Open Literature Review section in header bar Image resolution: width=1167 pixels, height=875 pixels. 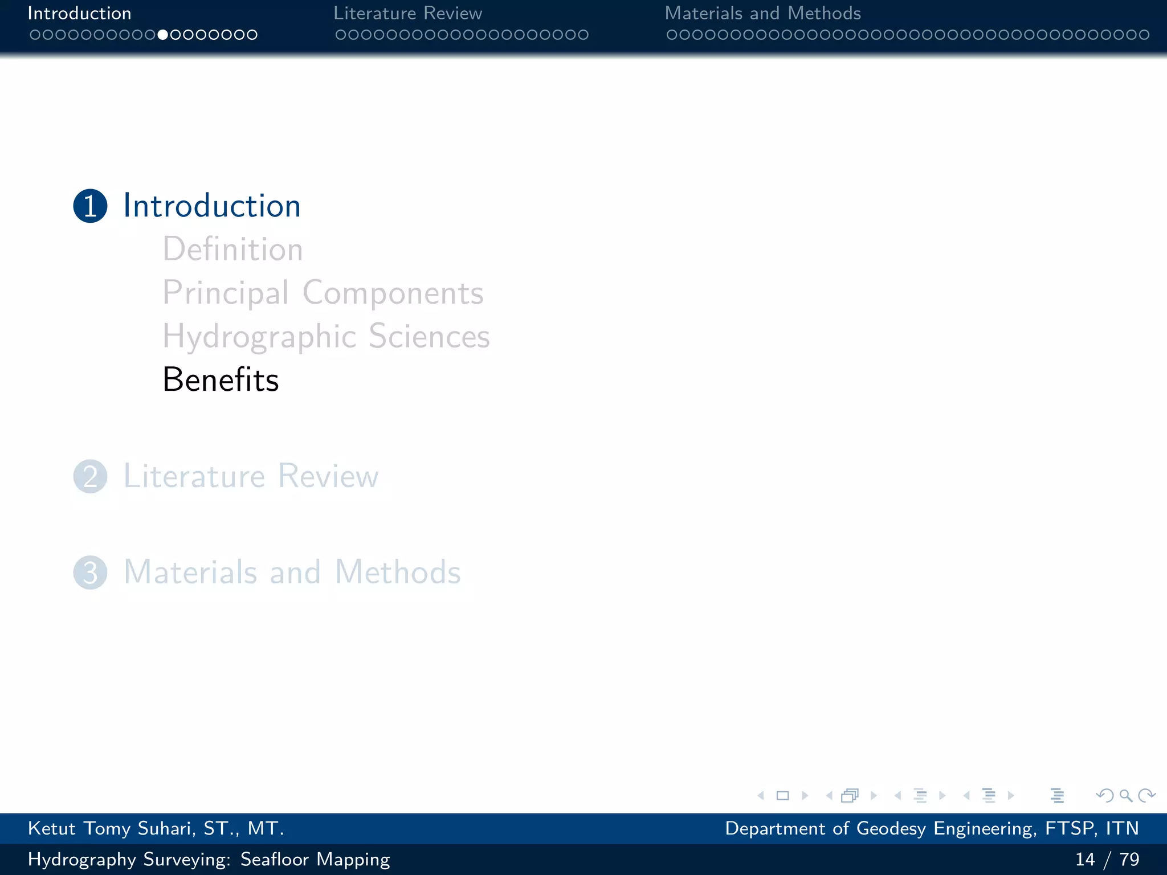pyautogui.click(x=408, y=13)
